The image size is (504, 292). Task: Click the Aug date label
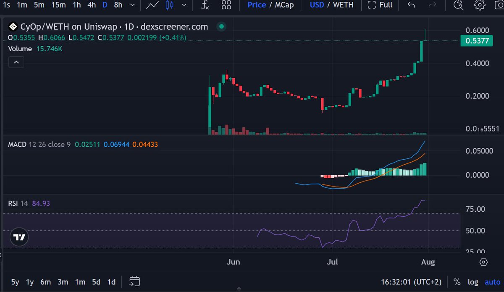(x=428, y=262)
